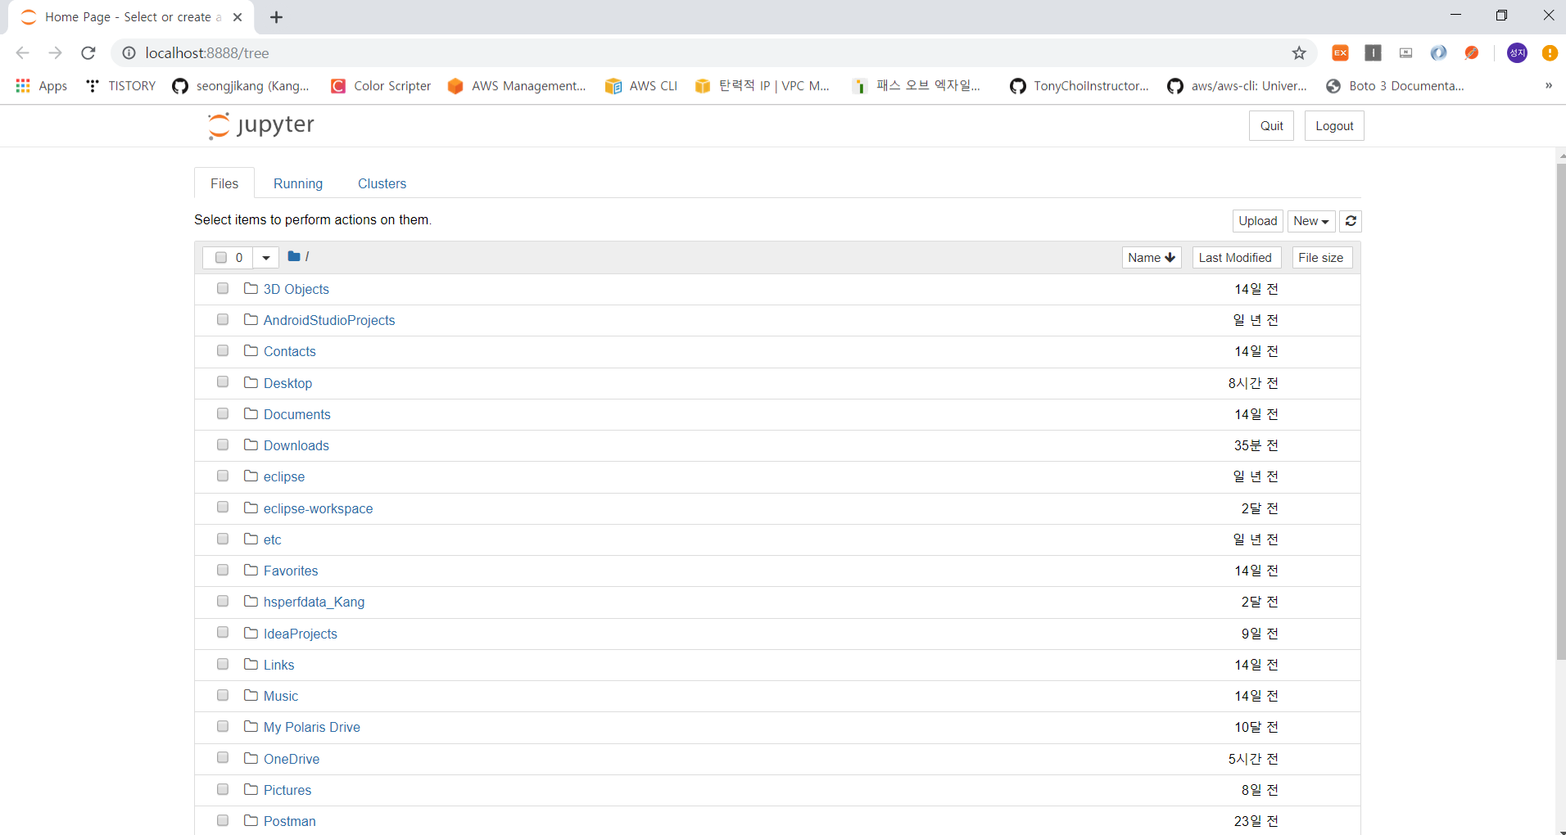Viewport: 1566px width, 835px height.
Task: Open the hsperfdata_Kang folder link
Action: 314,602
